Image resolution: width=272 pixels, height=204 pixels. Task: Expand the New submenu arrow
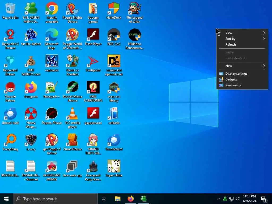point(264,66)
